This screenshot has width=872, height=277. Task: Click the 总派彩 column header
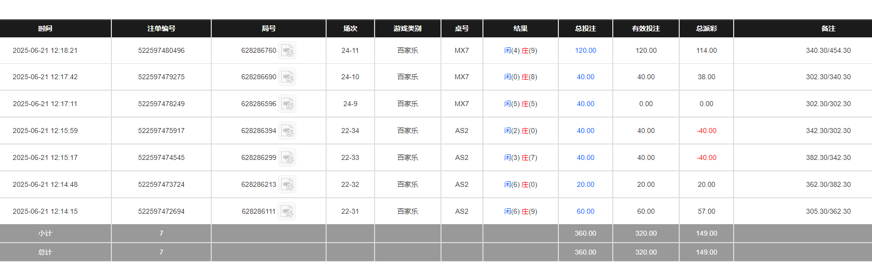pyautogui.click(x=706, y=28)
